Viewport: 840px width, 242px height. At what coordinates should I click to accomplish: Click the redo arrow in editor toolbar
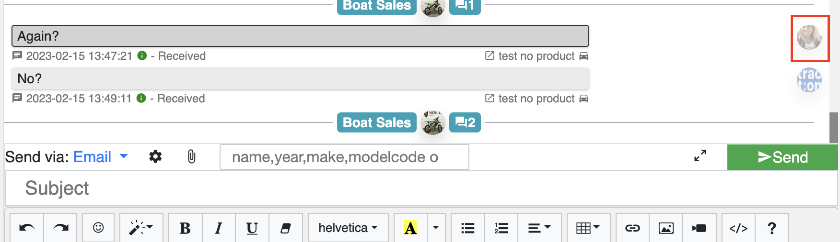[61, 228]
